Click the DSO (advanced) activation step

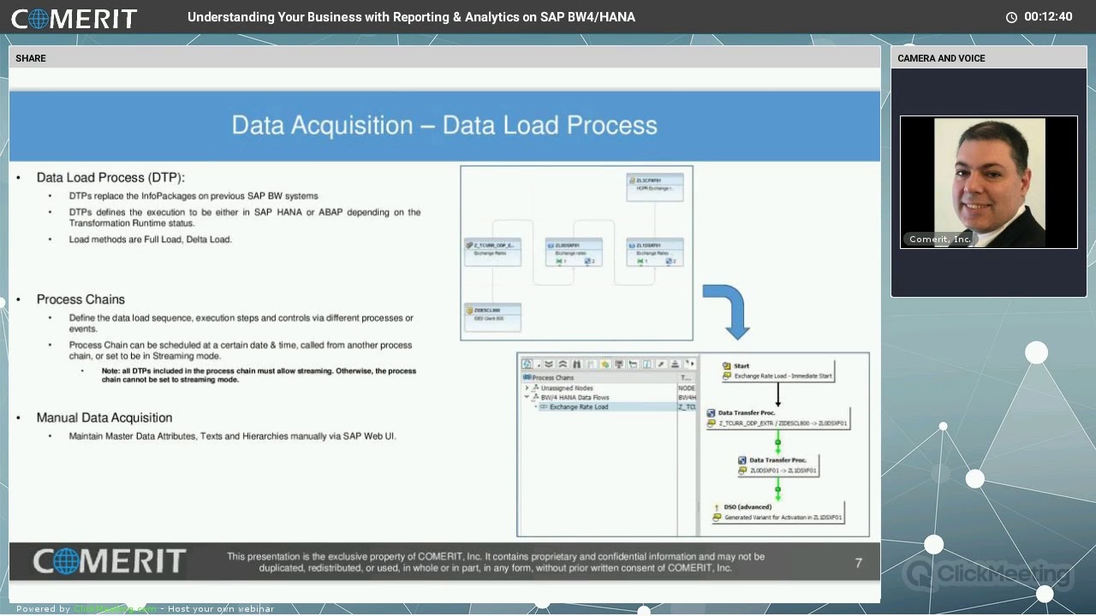(x=777, y=512)
